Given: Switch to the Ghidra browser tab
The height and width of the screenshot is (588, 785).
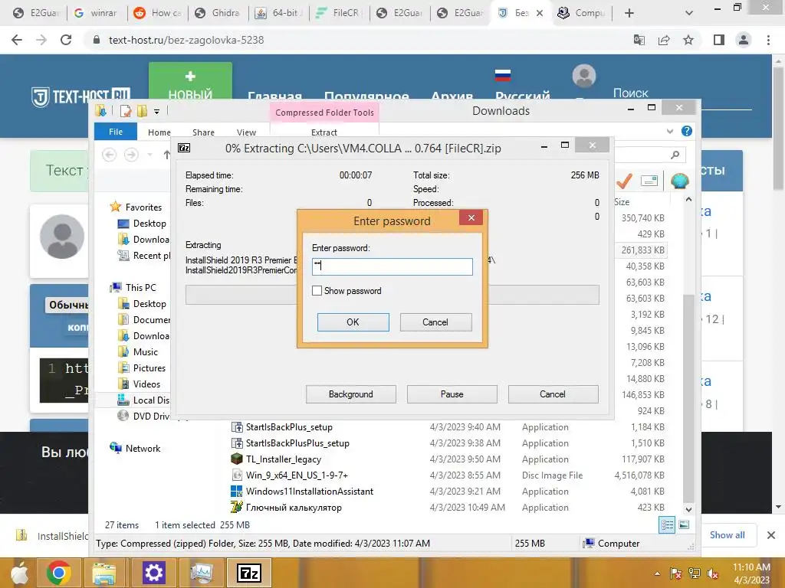Looking at the screenshot, I should coord(218,13).
